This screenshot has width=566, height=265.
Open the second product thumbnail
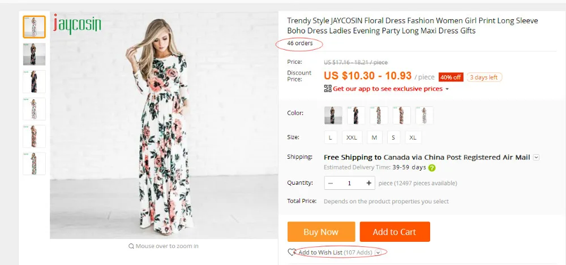[x=34, y=54]
